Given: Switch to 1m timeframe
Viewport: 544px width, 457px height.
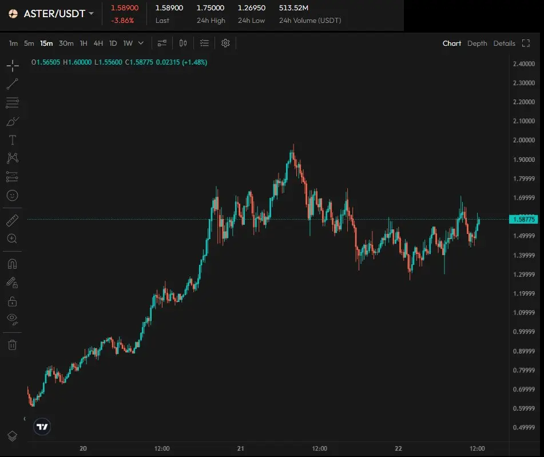Looking at the screenshot, I should click(x=13, y=43).
